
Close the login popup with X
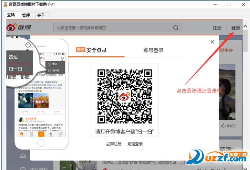click(212, 42)
